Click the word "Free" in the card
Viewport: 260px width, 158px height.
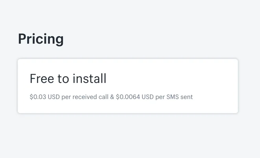point(42,79)
